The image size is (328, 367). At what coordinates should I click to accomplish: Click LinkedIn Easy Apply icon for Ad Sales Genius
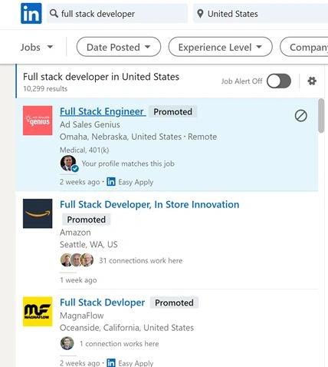[111, 182]
